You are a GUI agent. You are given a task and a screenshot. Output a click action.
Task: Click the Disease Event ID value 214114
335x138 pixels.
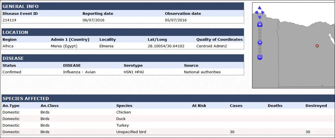pos(9,20)
